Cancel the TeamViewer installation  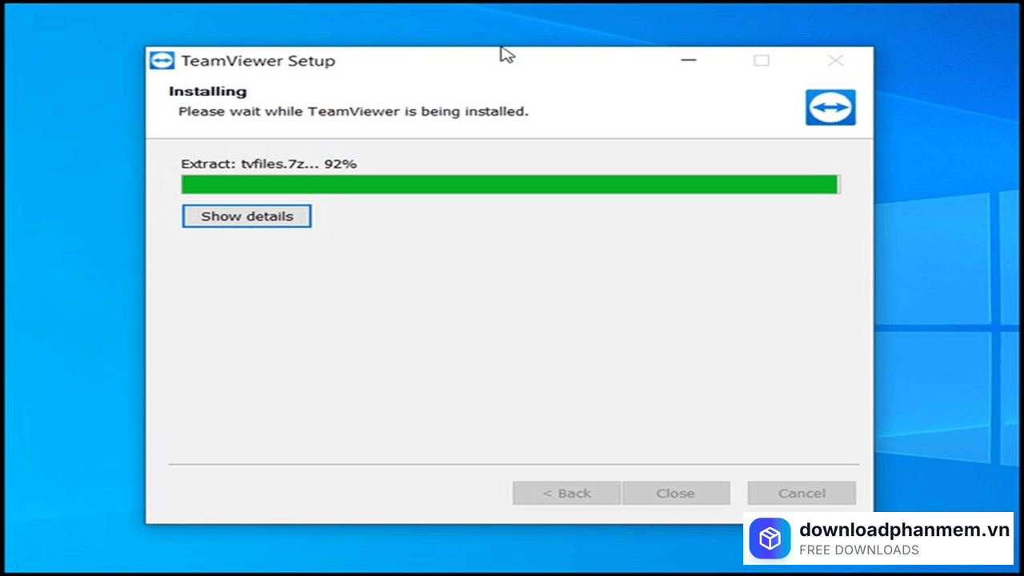(x=802, y=493)
